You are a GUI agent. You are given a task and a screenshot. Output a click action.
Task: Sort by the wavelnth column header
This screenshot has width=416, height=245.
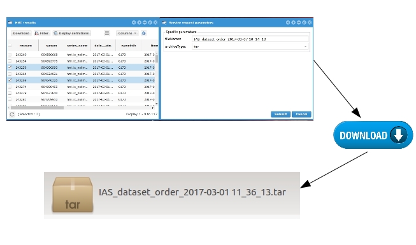click(x=129, y=46)
